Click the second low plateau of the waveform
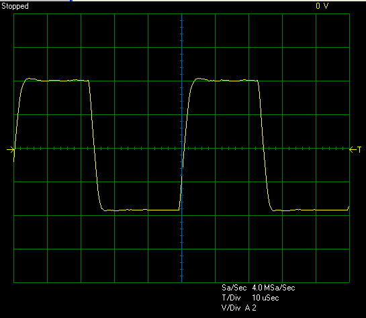 coord(310,210)
